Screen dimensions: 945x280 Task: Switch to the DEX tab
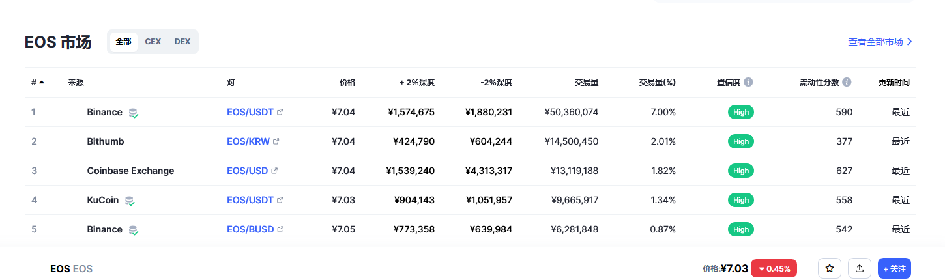tap(182, 42)
